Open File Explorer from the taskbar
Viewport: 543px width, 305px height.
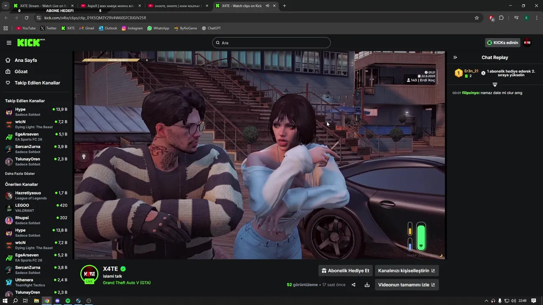pos(36,301)
